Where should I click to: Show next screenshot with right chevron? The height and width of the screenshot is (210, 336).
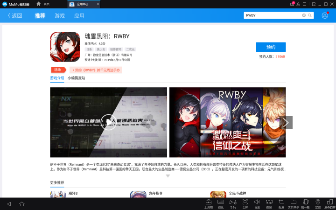point(287,122)
